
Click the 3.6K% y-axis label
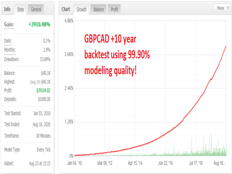click(69, 54)
